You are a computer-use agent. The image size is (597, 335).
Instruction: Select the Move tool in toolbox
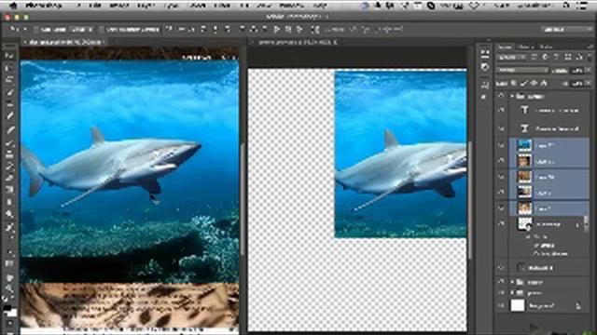(9, 56)
